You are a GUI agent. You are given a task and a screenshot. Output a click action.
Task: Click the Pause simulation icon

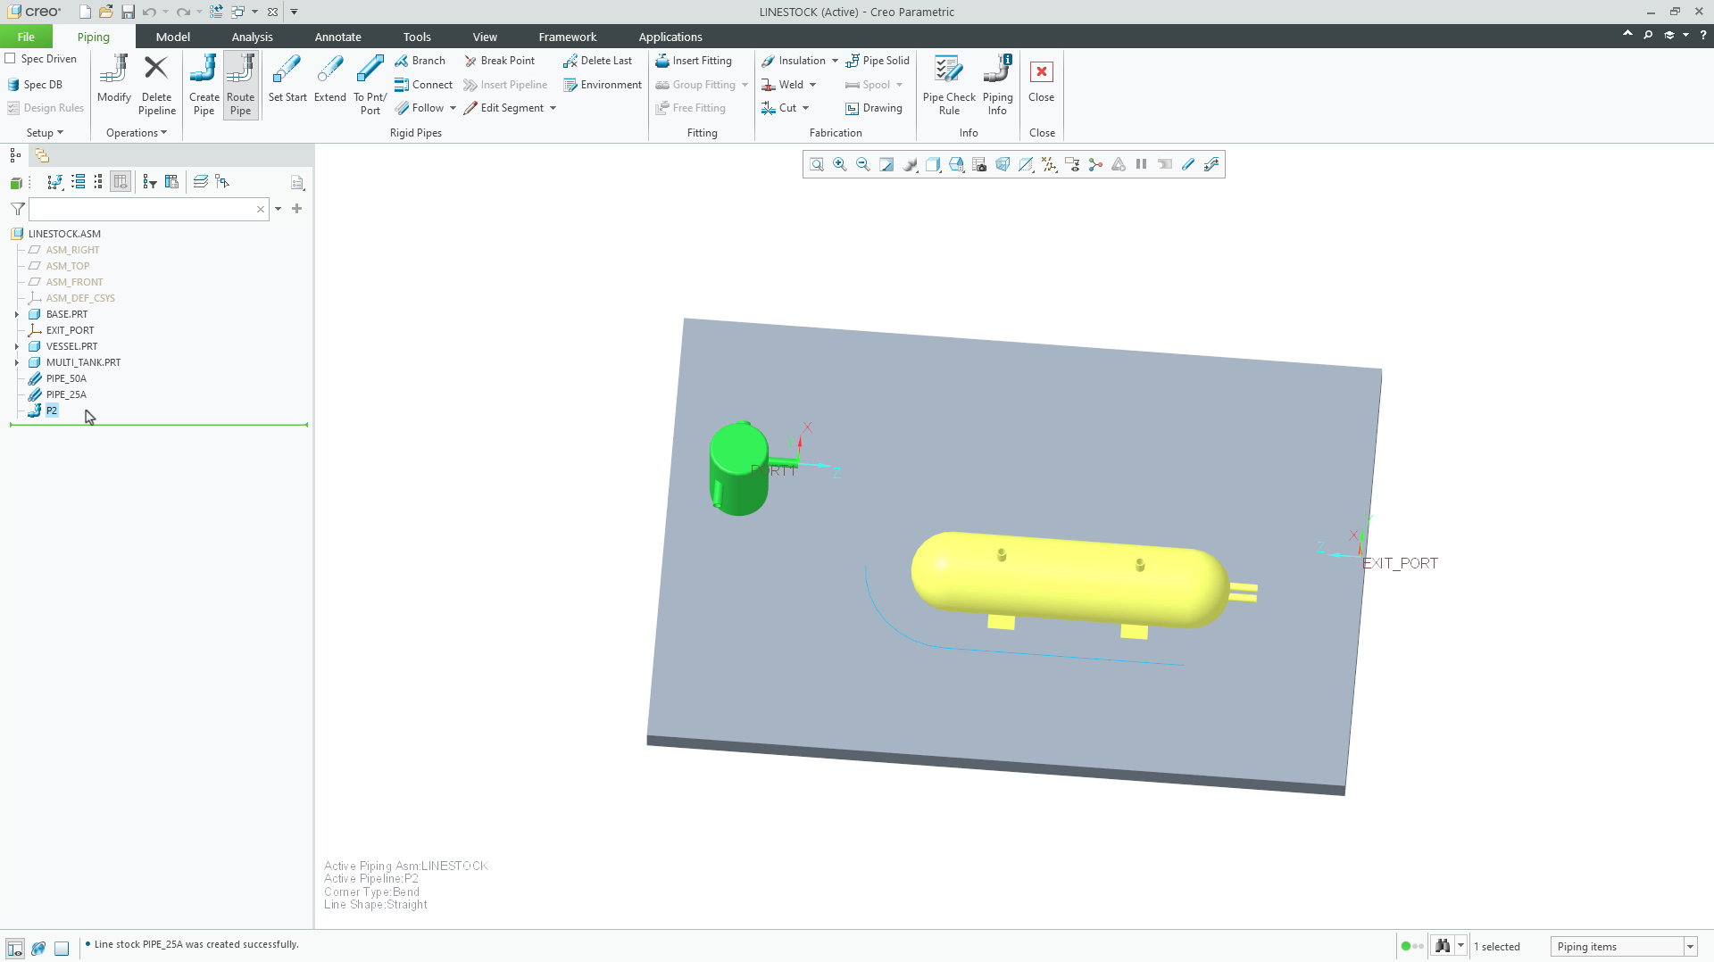1142,164
